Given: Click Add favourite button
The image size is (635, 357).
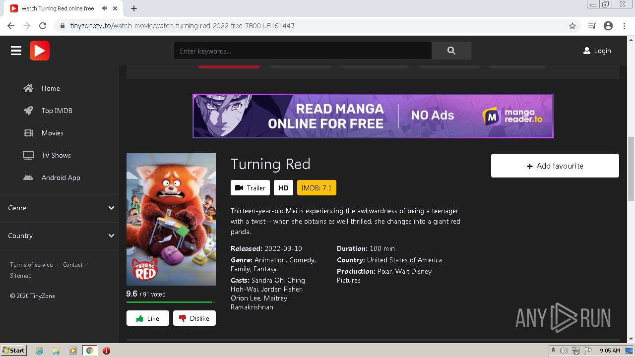Looking at the screenshot, I should [x=555, y=166].
